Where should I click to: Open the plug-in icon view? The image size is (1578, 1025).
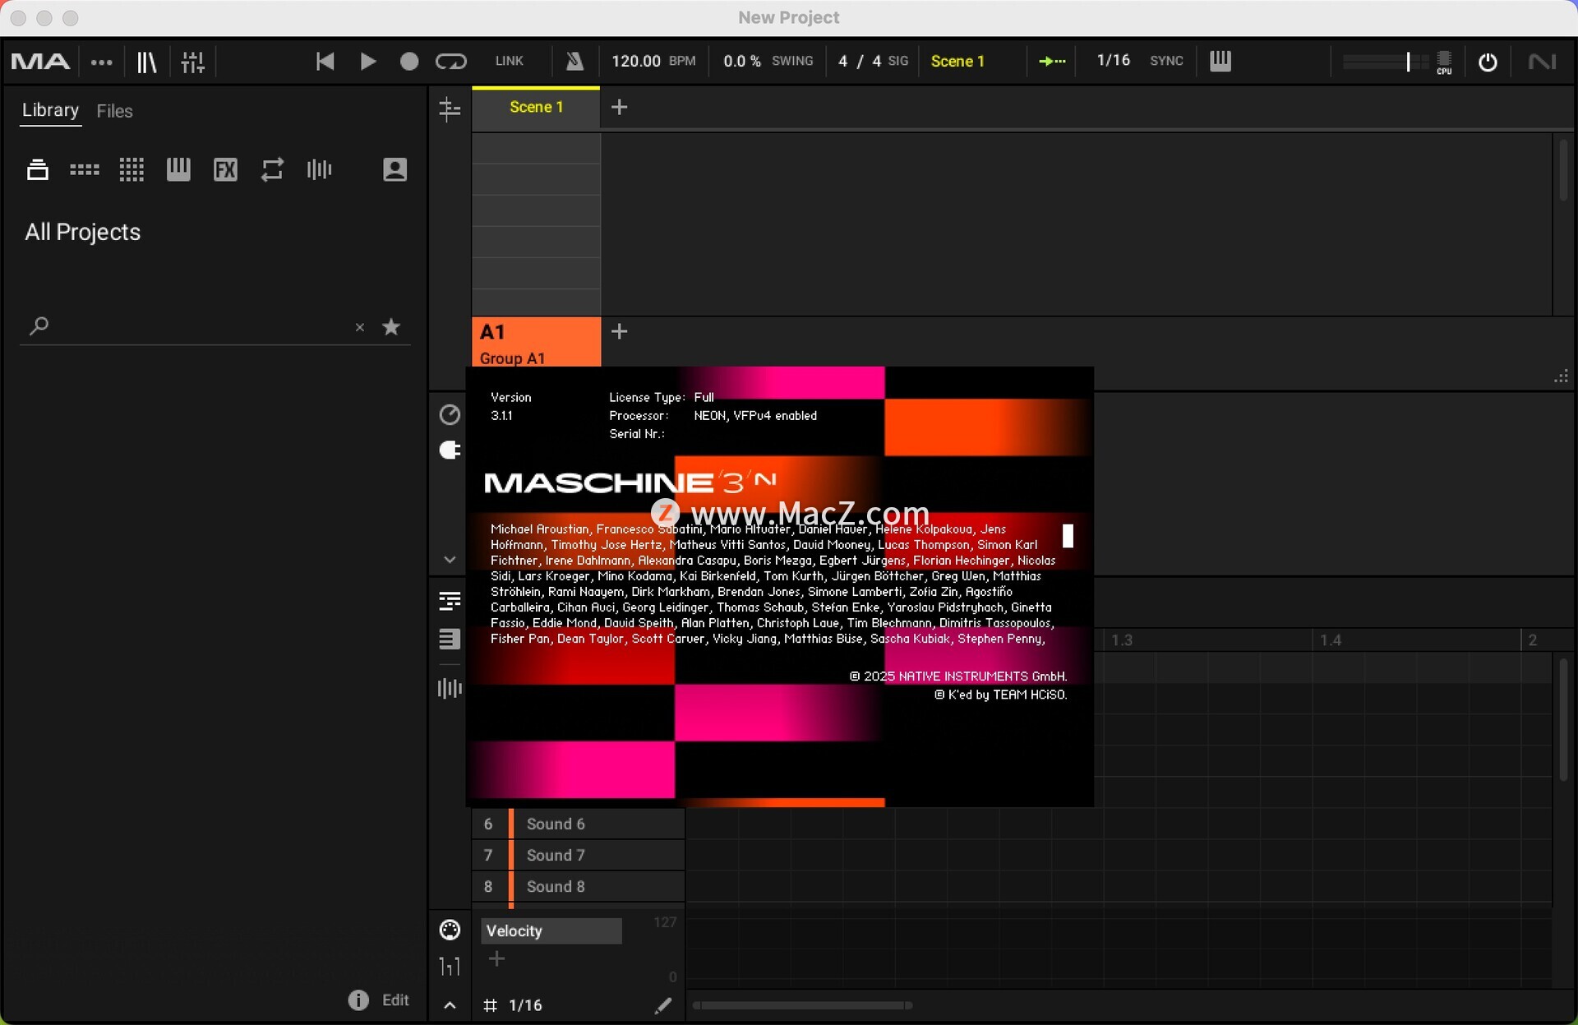pyautogui.click(x=450, y=450)
